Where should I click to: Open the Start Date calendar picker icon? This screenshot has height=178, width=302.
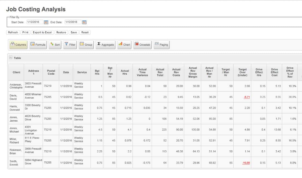pos(46,22)
